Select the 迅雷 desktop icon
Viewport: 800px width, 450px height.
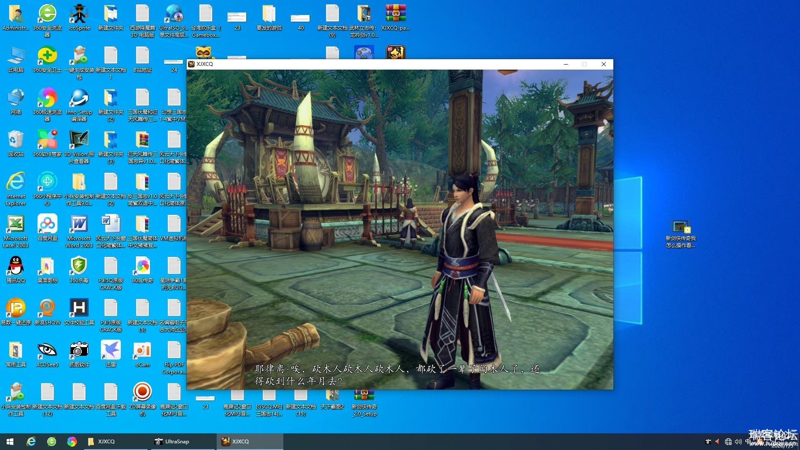[111, 354]
